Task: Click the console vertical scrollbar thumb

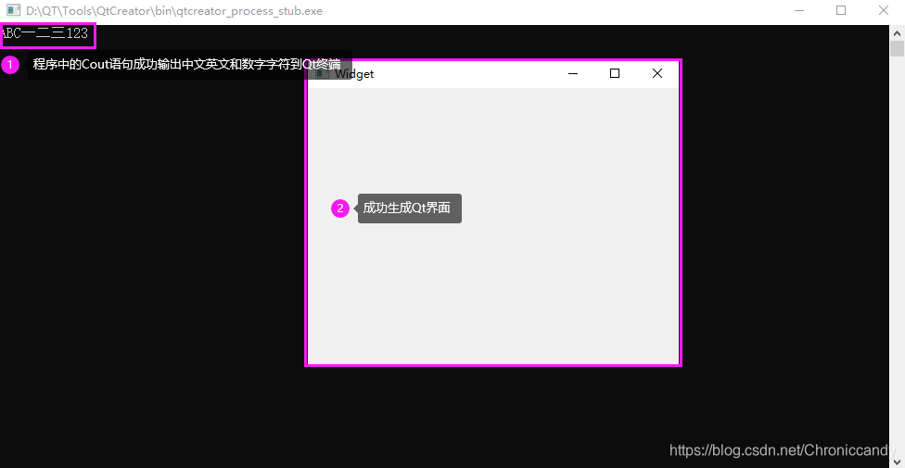Action: (897, 48)
